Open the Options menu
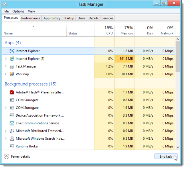The width and height of the screenshot is (186, 169). click(18, 11)
